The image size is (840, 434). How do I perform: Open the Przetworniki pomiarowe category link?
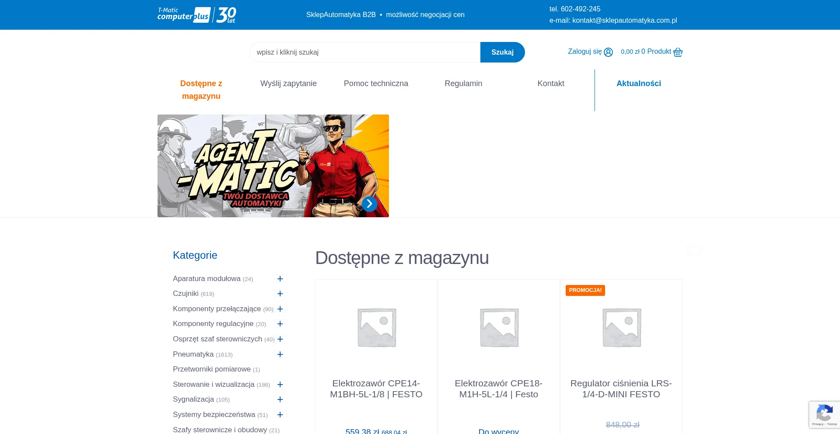click(212, 369)
